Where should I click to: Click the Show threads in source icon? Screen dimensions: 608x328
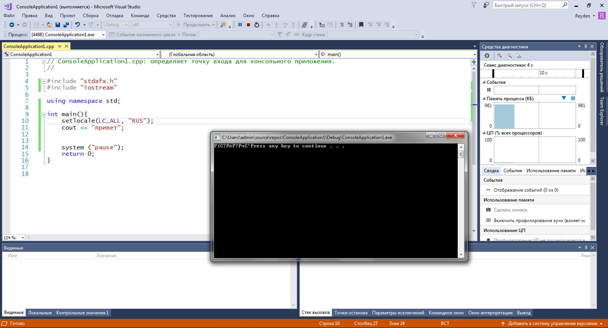pos(305,25)
